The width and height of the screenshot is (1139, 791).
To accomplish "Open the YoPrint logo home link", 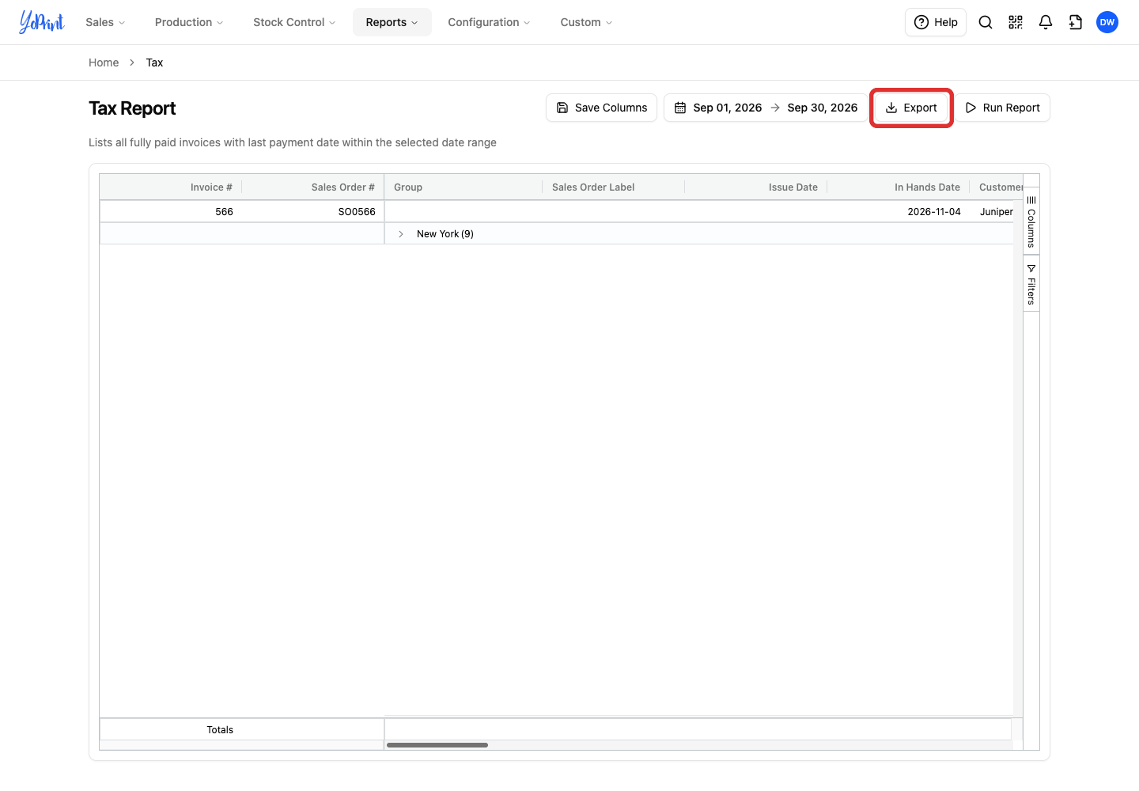I will point(42,22).
